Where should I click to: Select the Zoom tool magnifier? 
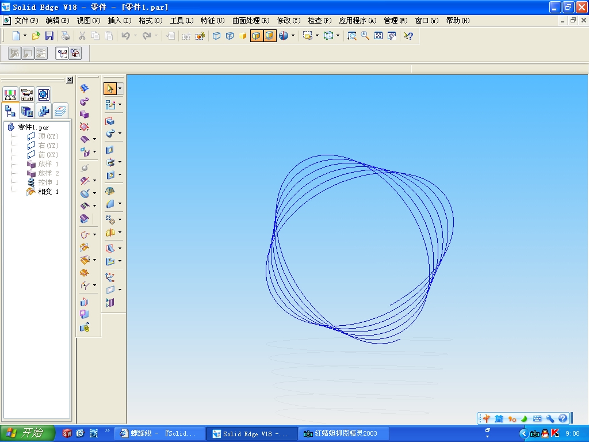coord(365,36)
